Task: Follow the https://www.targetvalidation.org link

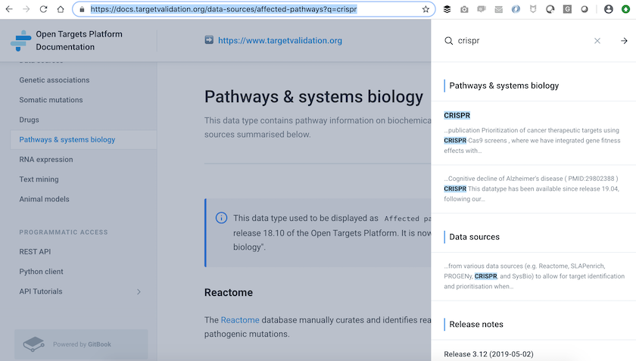Action: point(280,40)
